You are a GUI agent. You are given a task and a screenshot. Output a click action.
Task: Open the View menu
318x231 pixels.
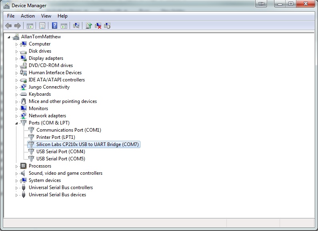(x=46, y=16)
